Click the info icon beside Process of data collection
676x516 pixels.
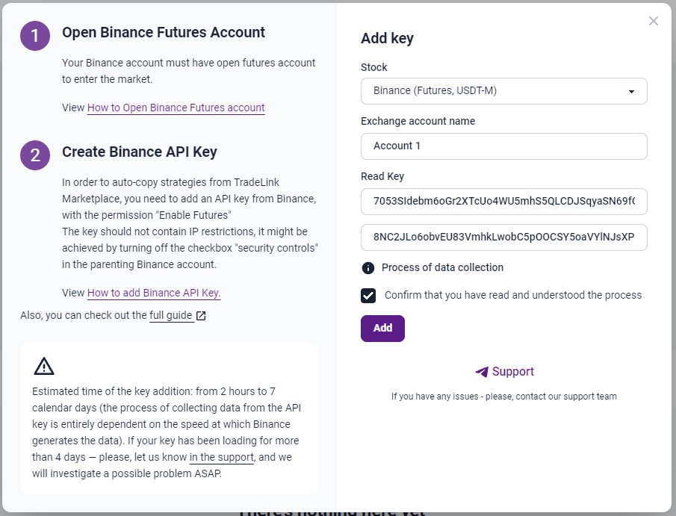368,268
